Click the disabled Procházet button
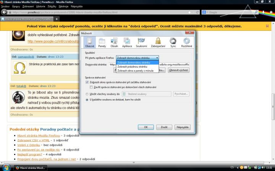 point(181,94)
